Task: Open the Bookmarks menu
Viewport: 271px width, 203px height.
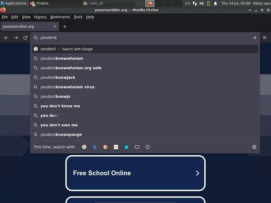Action: [x=60, y=17]
